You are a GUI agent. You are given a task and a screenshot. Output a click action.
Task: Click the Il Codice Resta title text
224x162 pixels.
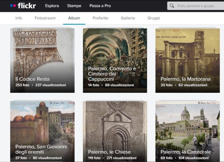coord(32,79)
